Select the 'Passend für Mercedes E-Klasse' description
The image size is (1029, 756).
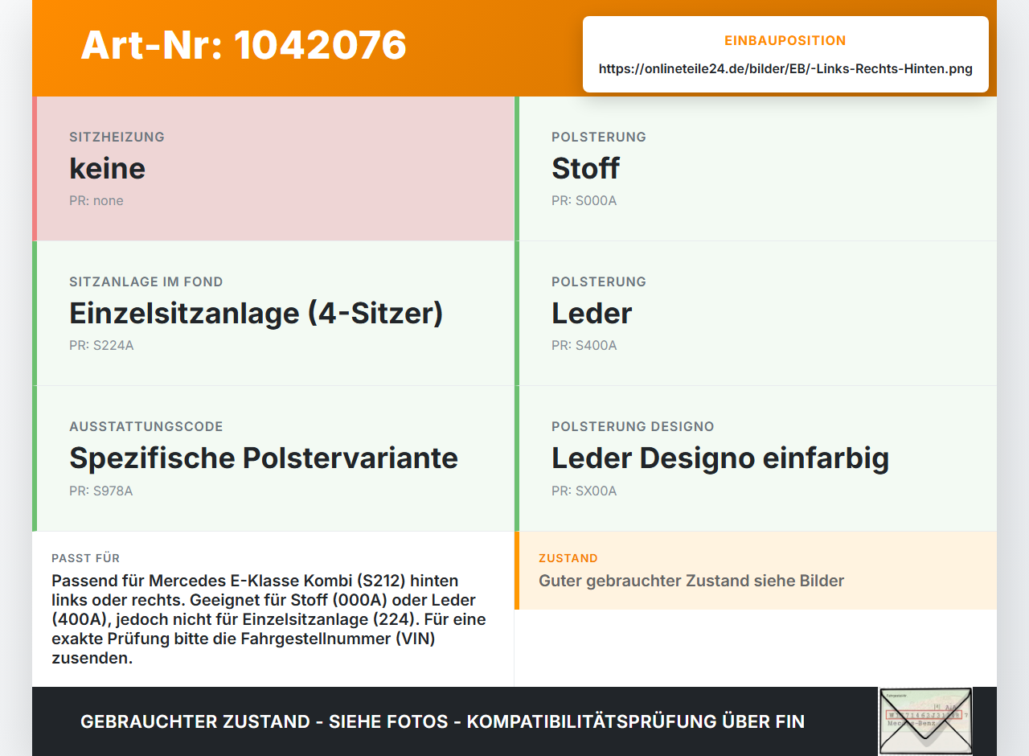[269, 619]
